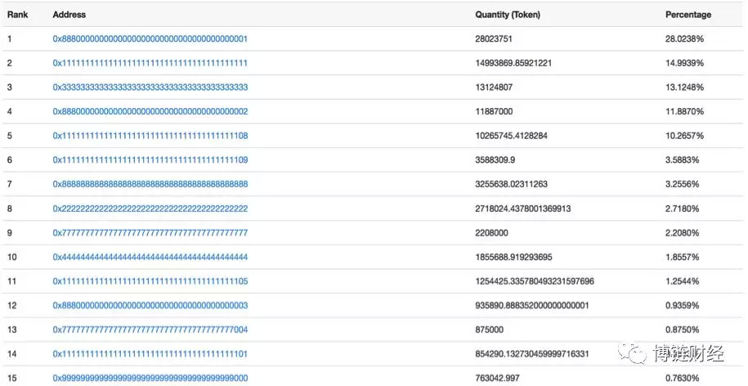
Task: Click the all-1s address in rank 2
Action: (150, 63)
